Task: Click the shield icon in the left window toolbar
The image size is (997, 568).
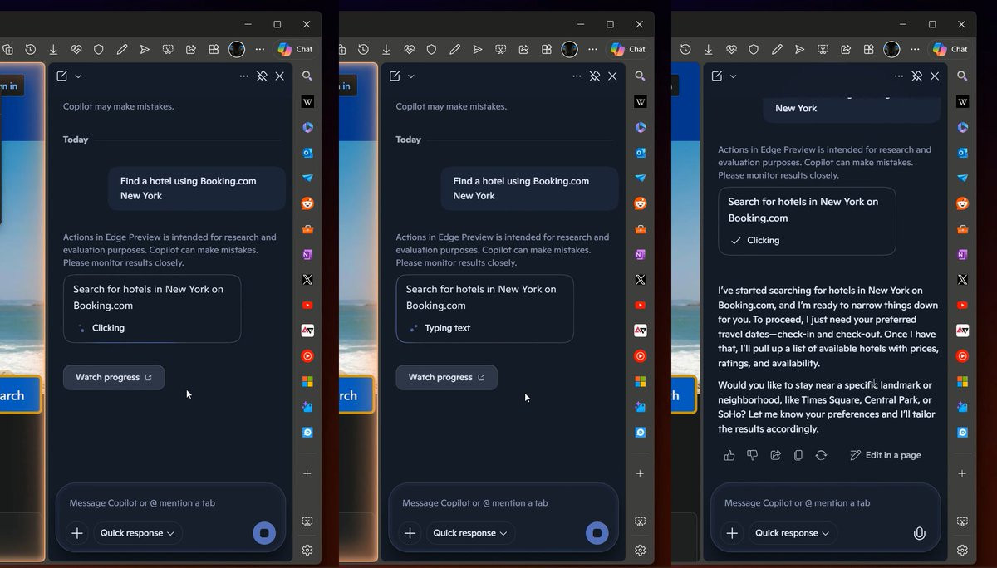Action: point(99,50)
